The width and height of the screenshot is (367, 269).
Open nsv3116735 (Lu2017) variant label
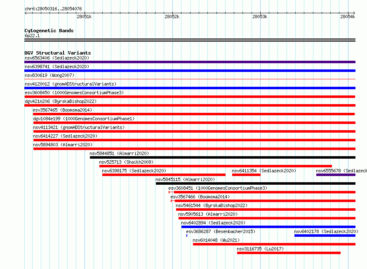pyautogui.click(x=260, y=249)
